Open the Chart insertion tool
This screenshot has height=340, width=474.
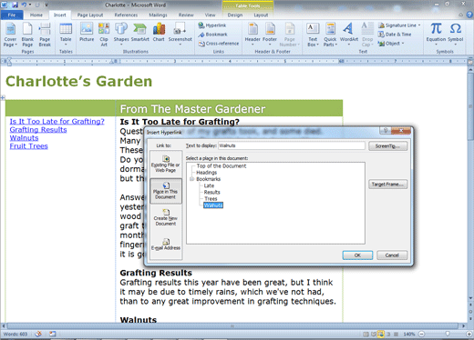(159, 32)
